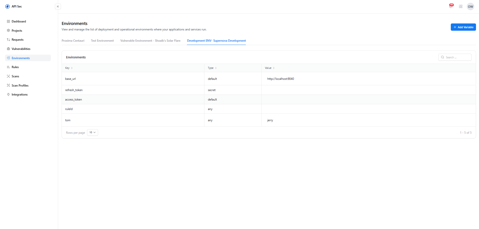Select Environments in the sidebar

(28, 58)
